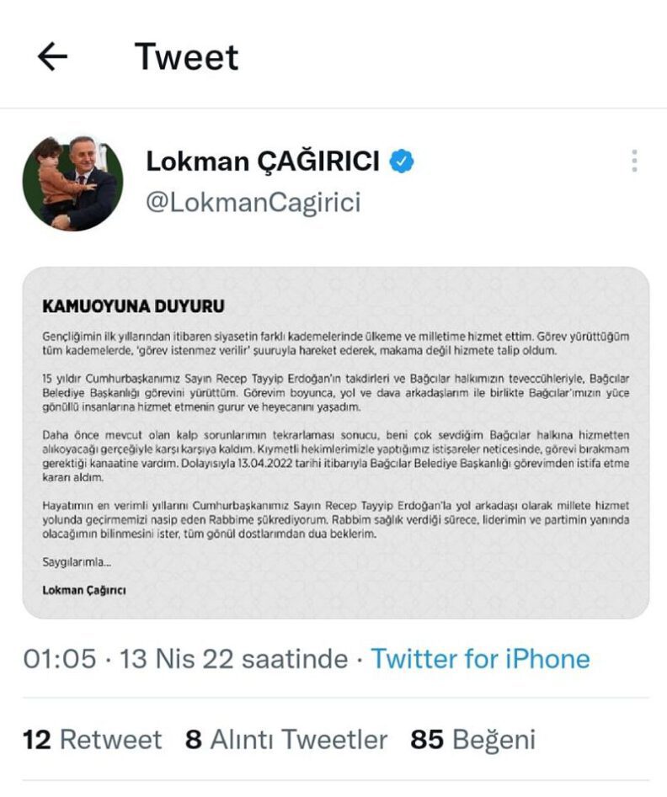Open the three-dot more options menu
This screenshot has height=797, width=667.
point(634,161)
